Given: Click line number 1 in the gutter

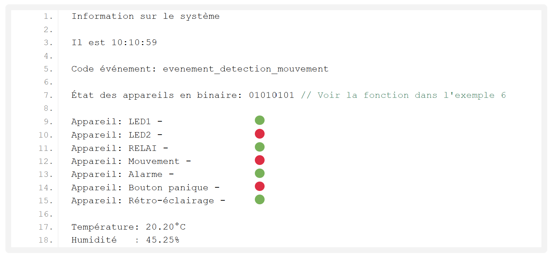Looking at the screenshot, I should pyautogui.click(x=48, y=17).
